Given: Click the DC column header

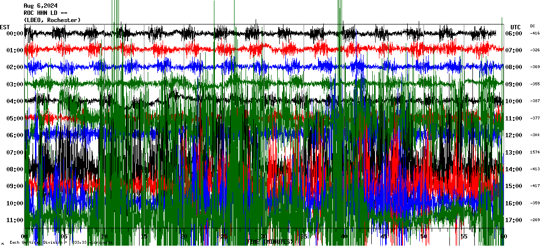Looking at the screenshot, I should tap(532, 26).
